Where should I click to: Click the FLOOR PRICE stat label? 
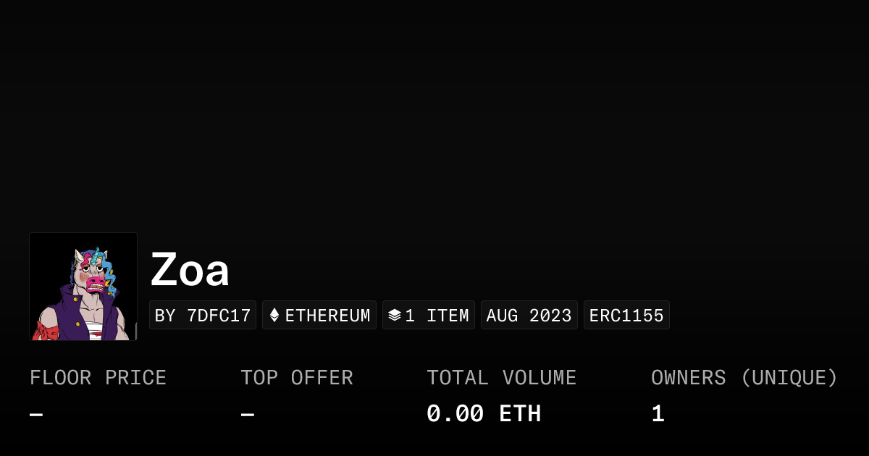click(98, 378)
